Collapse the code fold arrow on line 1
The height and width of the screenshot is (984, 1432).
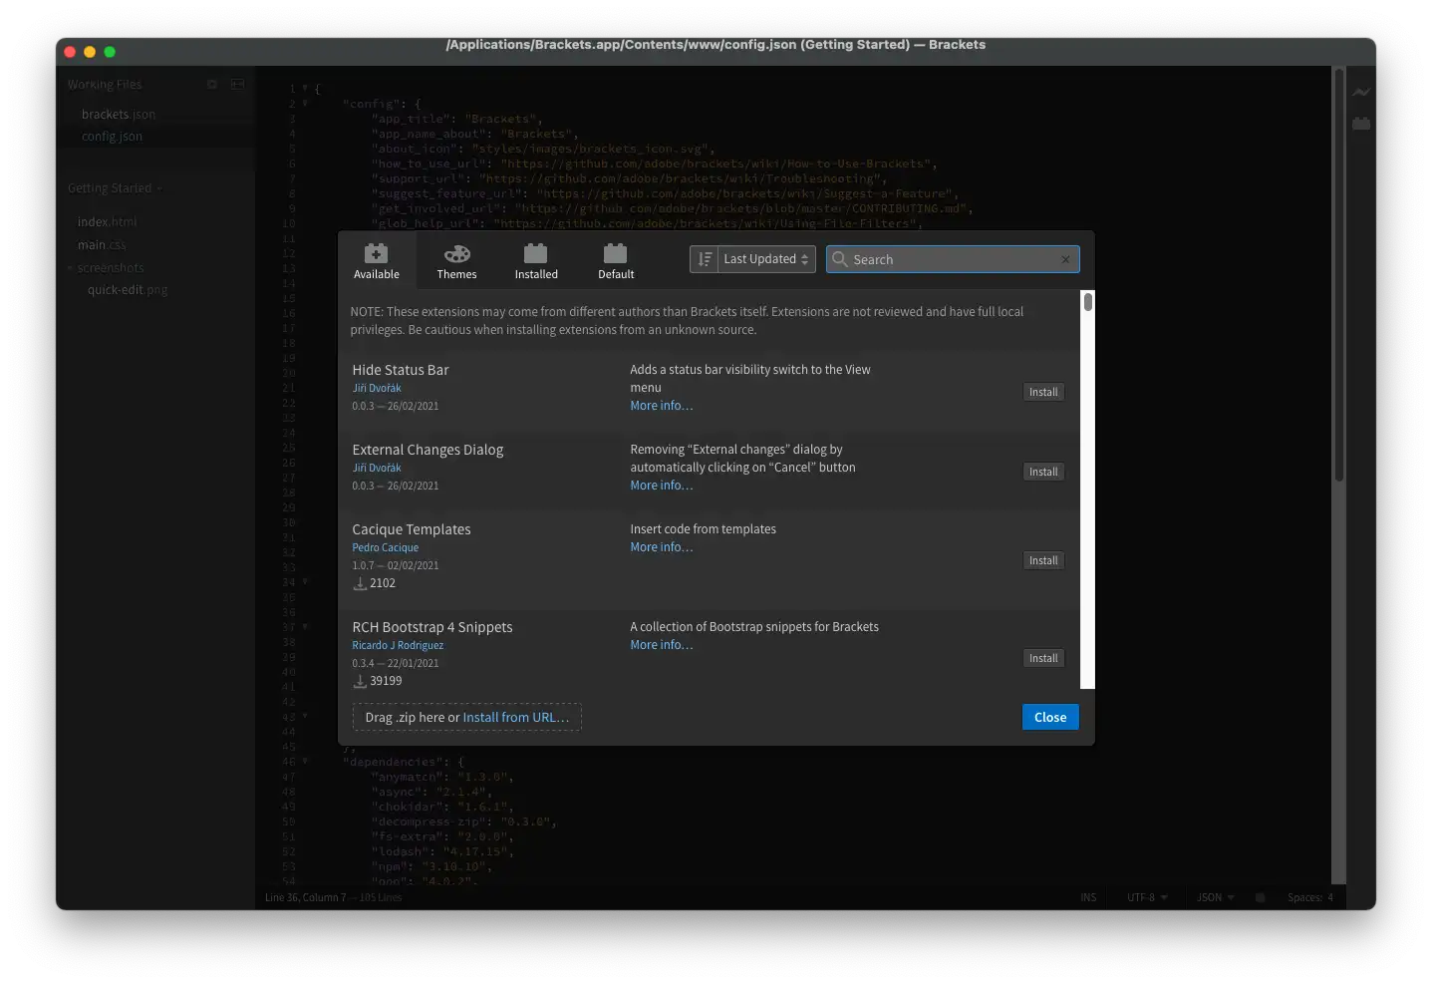[x=305, y=89]
